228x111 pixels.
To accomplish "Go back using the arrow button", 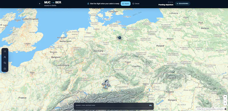I will (x=40, y=4).
